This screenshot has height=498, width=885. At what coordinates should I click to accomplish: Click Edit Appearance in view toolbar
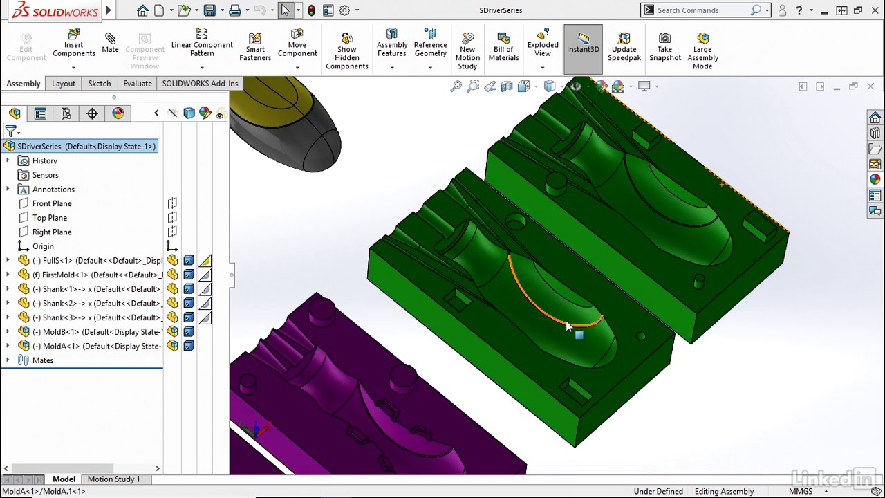tap(601, 86)
